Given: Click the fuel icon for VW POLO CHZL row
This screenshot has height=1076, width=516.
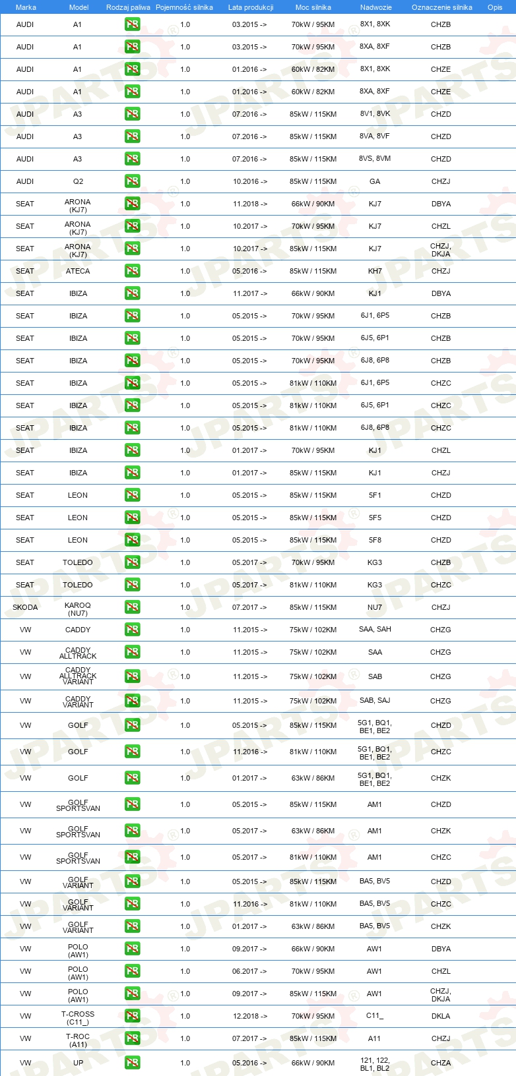Looking at the screenshot, I should tap(132, 971).
